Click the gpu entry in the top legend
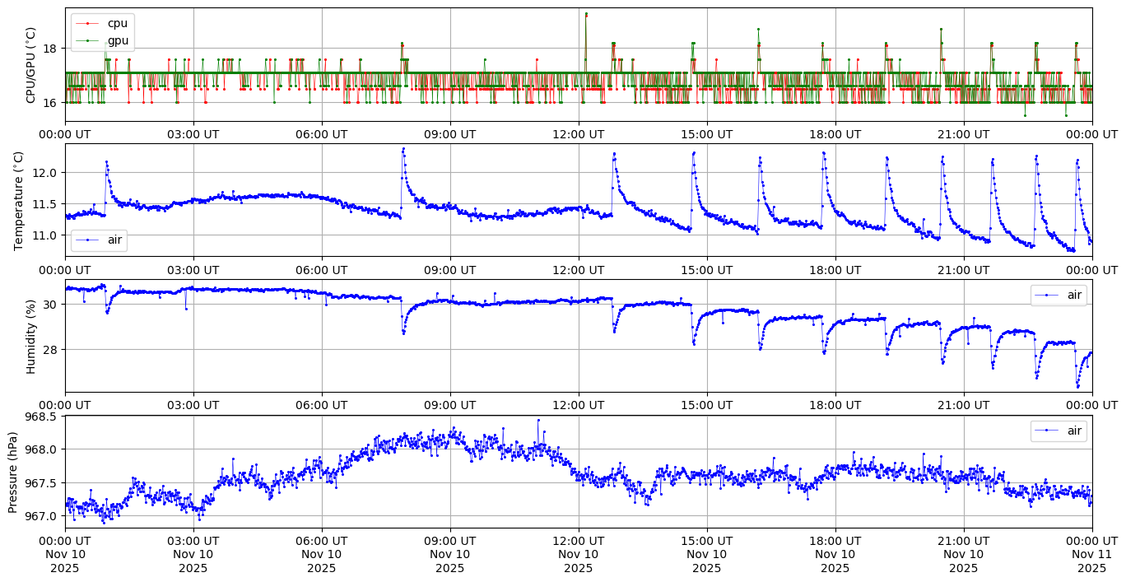This screenshot has width=1126, height=582. coord(117,40)
